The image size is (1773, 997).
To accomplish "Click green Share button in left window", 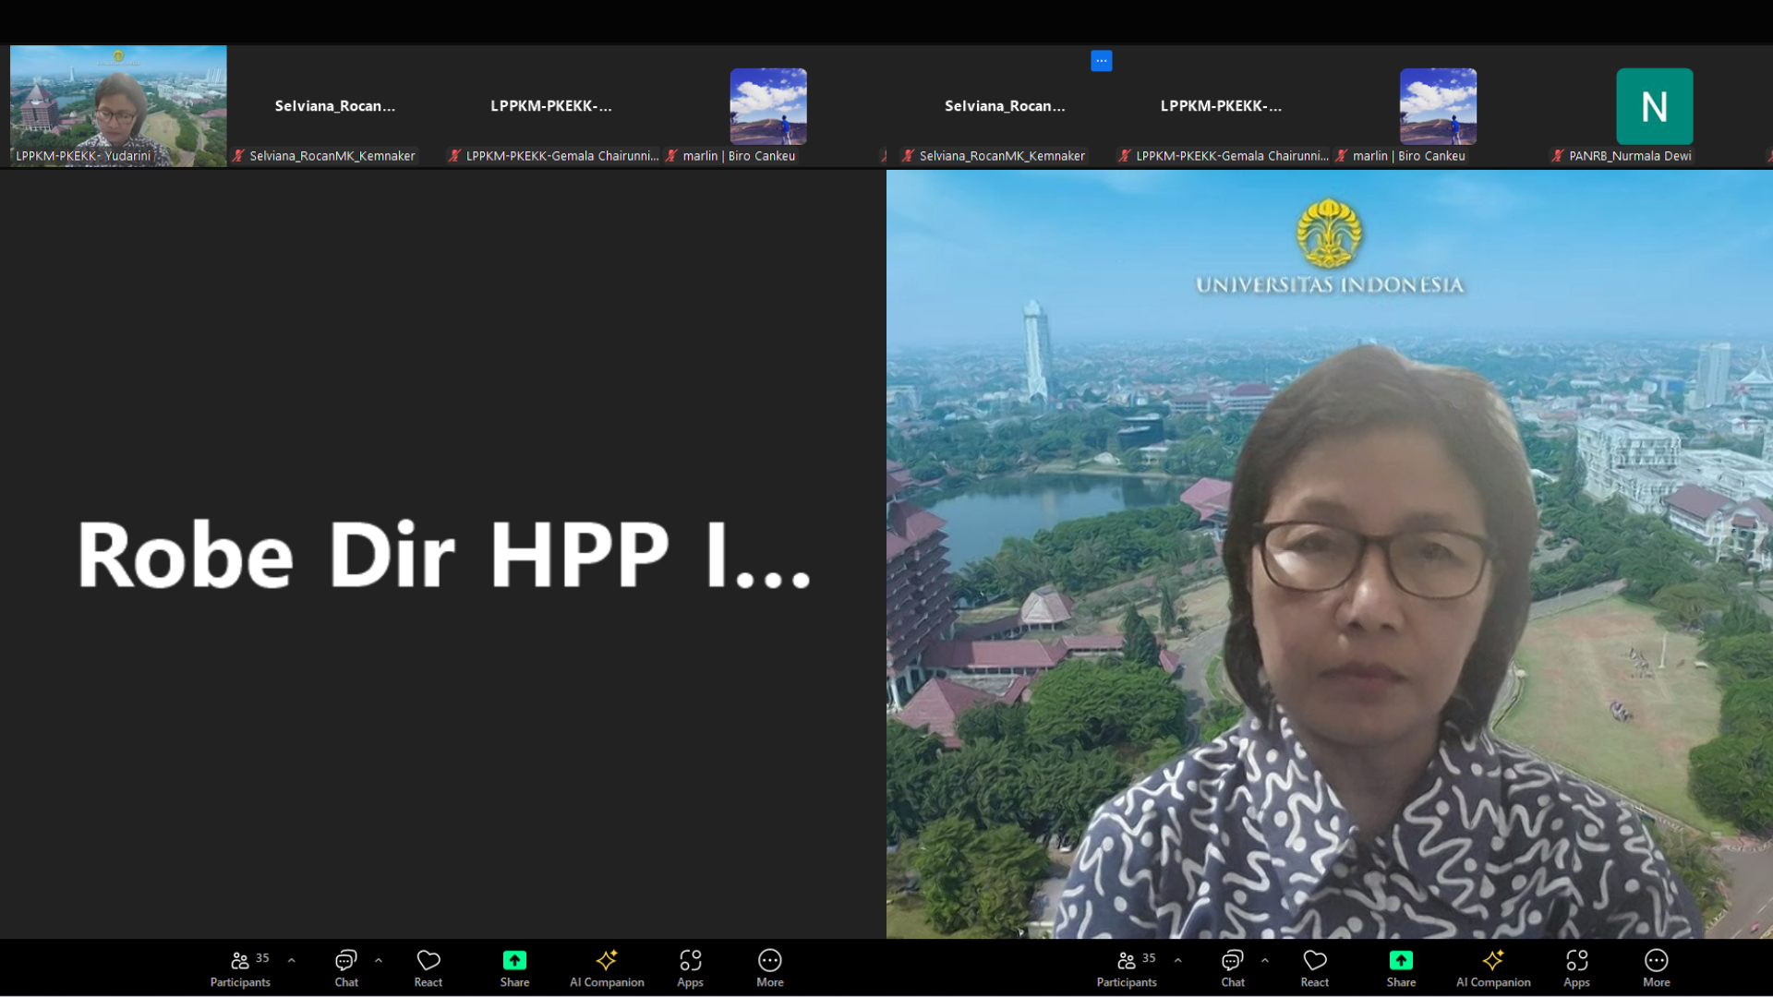I will pos(514,968).
